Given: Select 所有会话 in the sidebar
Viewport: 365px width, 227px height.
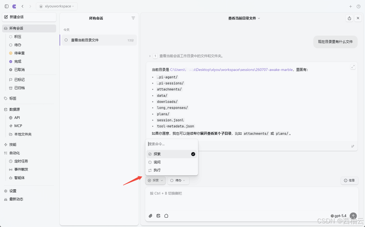Looking at the screenshot, I should click(x=29, y=28).
